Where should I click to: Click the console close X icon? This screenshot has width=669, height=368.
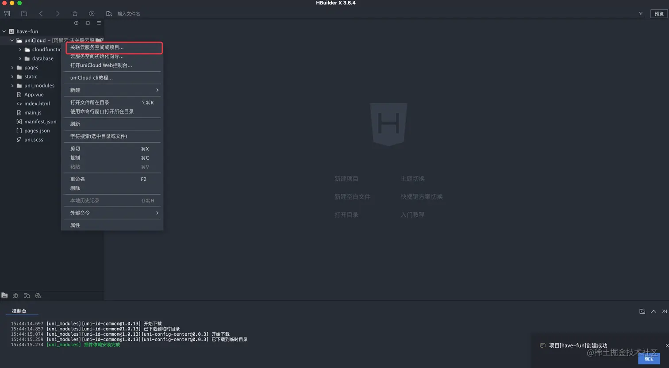(665, 311)
